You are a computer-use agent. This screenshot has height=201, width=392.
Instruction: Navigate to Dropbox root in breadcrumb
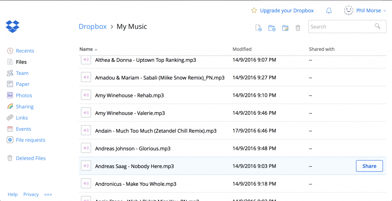[93, 27]
